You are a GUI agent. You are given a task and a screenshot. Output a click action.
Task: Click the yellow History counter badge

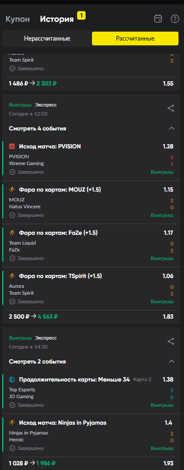pyautogui.click(x=81, y=15)
